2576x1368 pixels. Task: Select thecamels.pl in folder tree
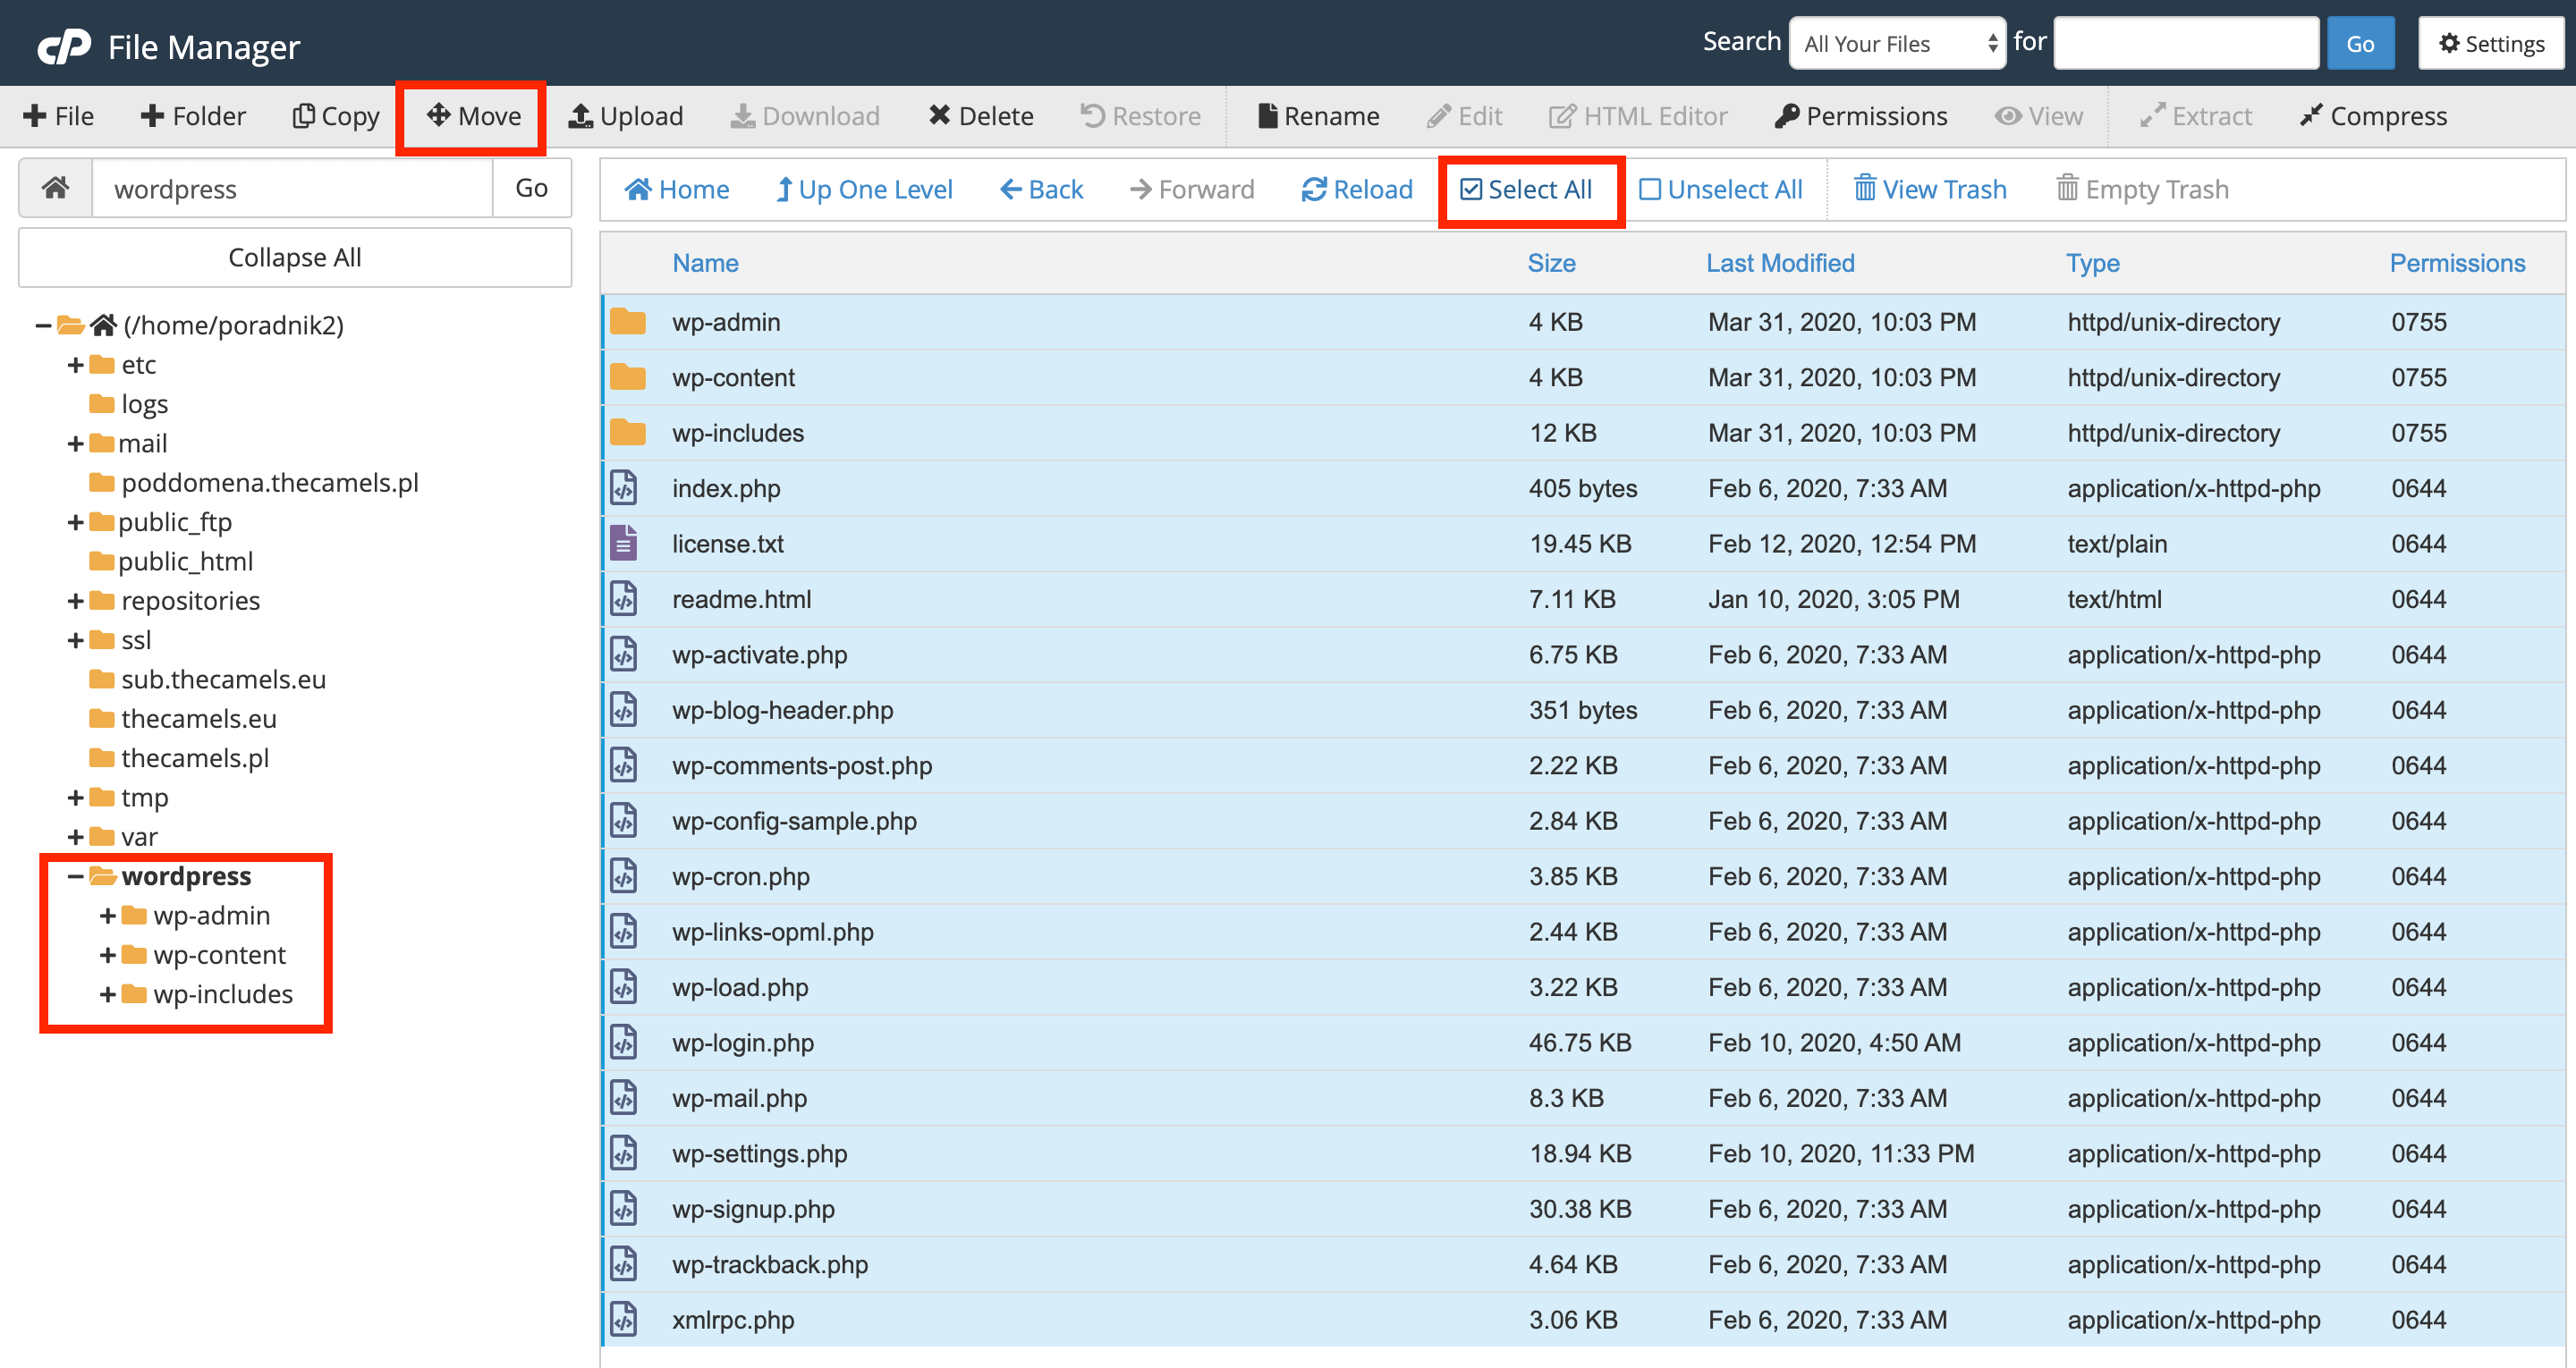195,758
